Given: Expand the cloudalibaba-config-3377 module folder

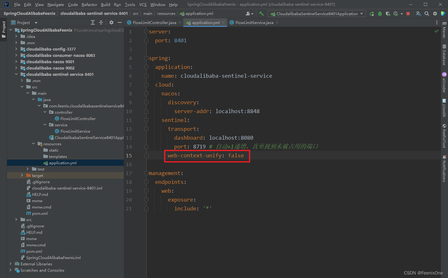Looking at the screenshot, I should tap(16, 49).
